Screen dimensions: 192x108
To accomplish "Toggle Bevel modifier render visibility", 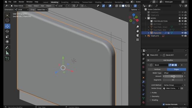I will click(176, 65).
